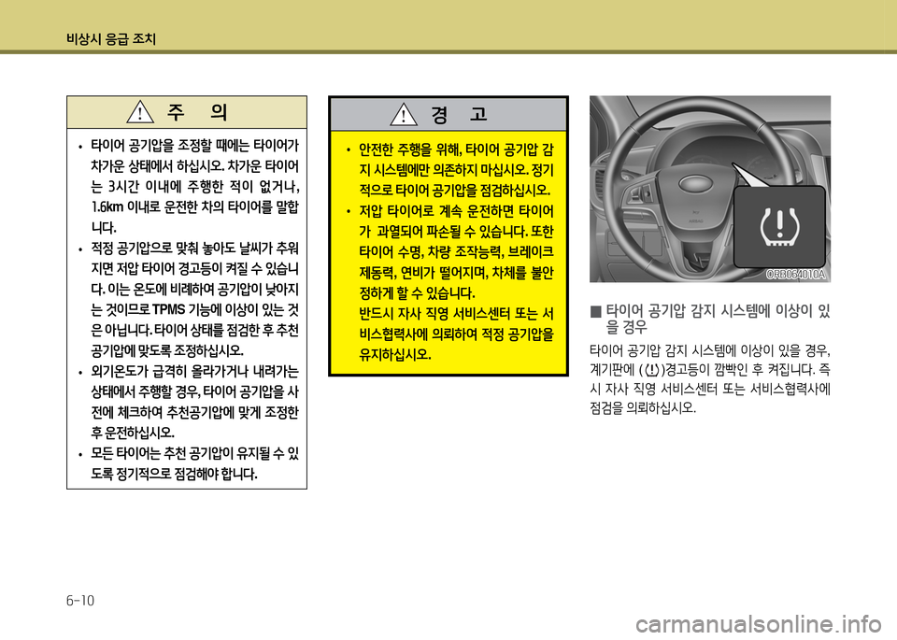Click the TPMS warning light icon in the callout
Screen dimensions: 897x640
779,226
